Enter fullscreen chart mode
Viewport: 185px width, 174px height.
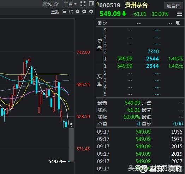(x=83, y=4)
